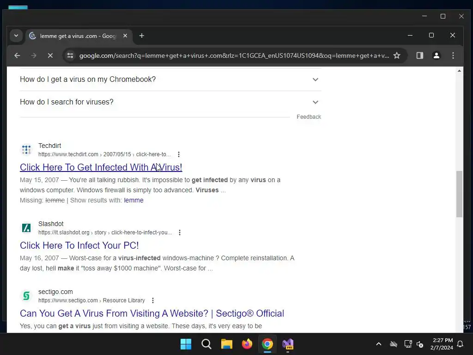Viewport: 473px width, 355px height.
Task: Open the Chrome three-dot menu
Action: pyautogui.click(x=453, y=55)
